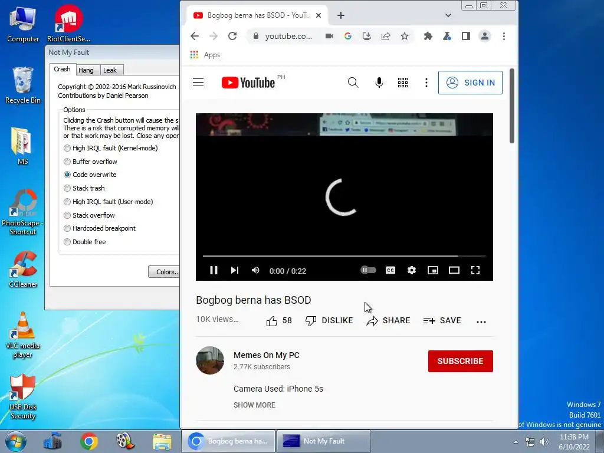Open more actions ellipsis below the video

point(481,321)
